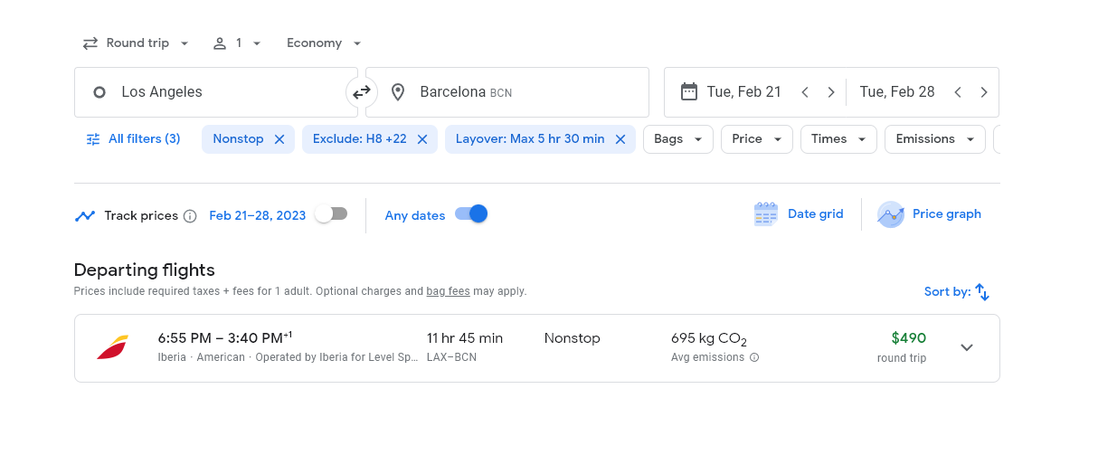Go to next departure date
Screen dimensions: 1117x455
pos(831,92)
